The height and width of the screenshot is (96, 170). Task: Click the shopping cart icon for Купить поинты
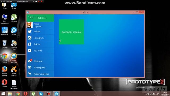pos(29,74)
